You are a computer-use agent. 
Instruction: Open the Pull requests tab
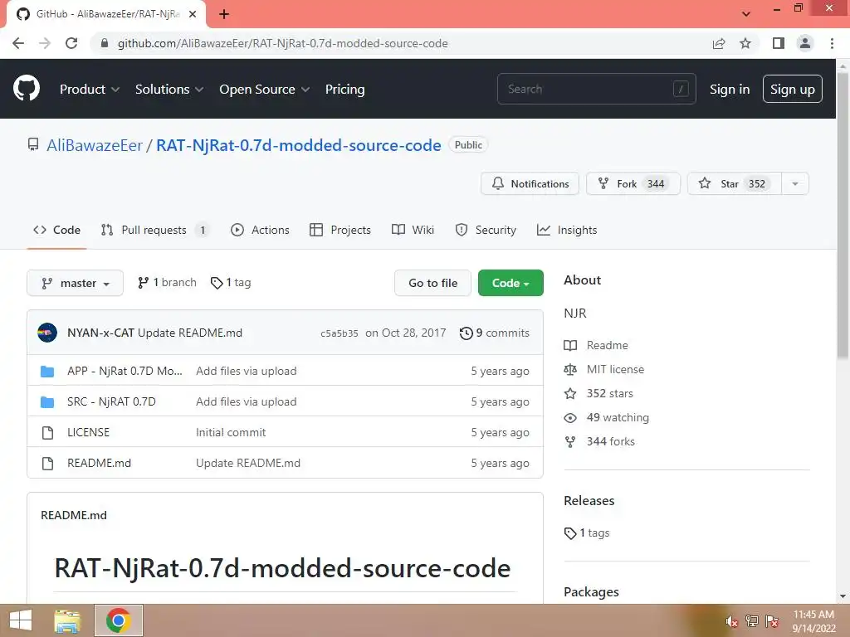(154, 230)
